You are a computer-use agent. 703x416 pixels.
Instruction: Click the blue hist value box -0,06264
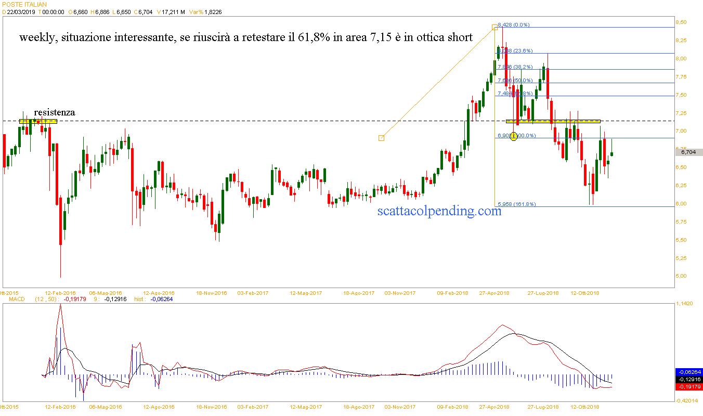[x=689, y=372]
